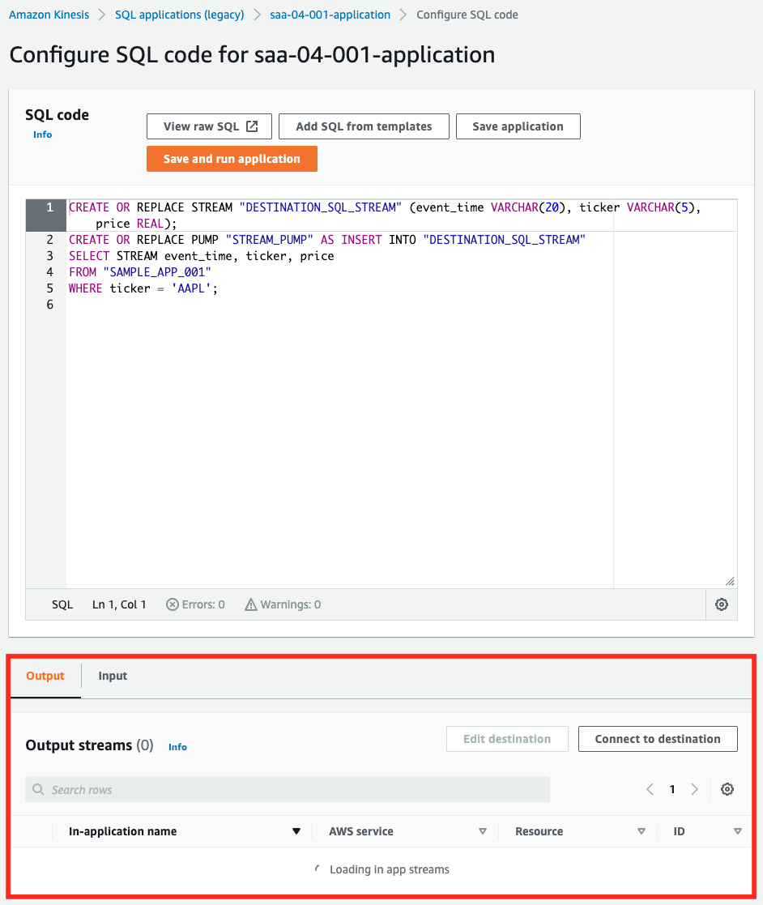This screenshot has height=905, width=763.
Task: Click inside the Search rows field
Action: pos(243,788)
